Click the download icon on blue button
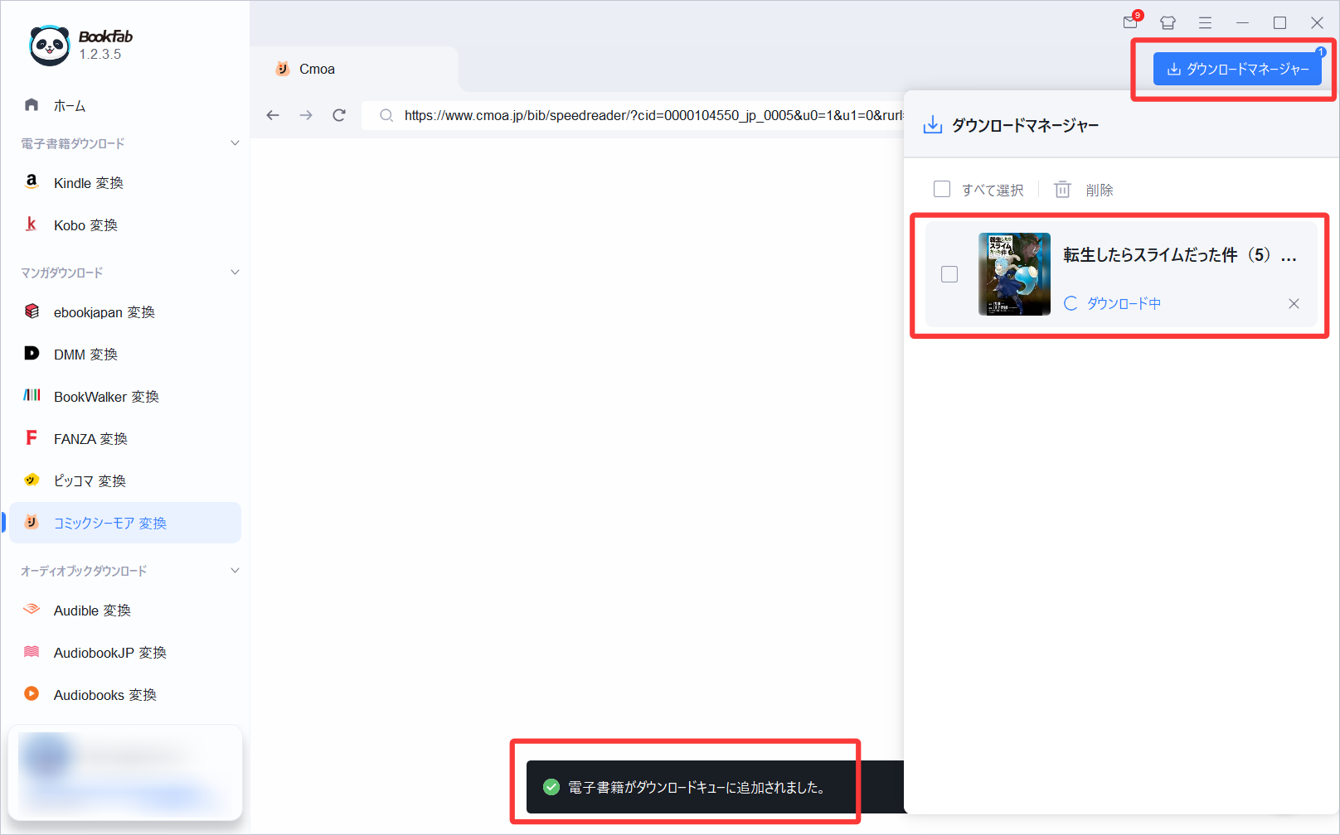Viewport: 1340px width, 835px height. point(1173,69)
